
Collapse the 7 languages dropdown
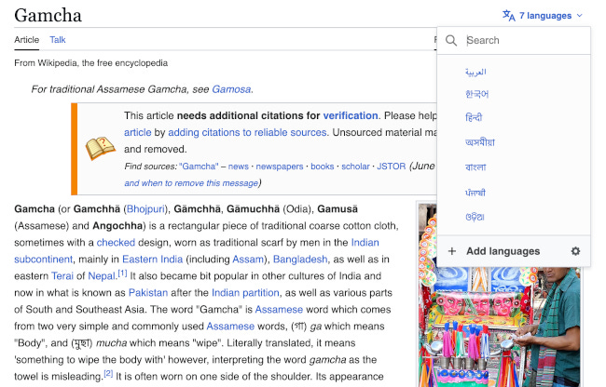(x=543, y=16)
